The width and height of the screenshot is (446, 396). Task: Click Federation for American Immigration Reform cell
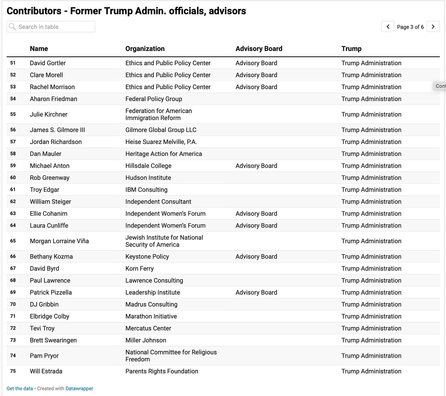pyautogui.click(x=159, y=115)
